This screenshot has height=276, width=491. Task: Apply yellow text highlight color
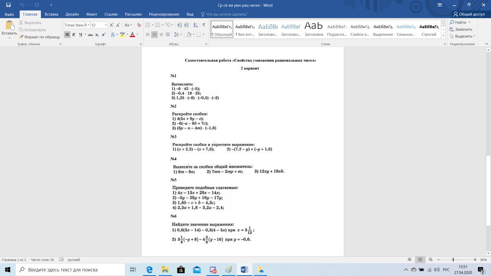tap(122, 35)
